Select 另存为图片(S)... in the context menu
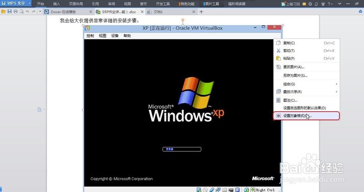The width and height of the screenshot is (364, 192). click(x=306, y=75)
